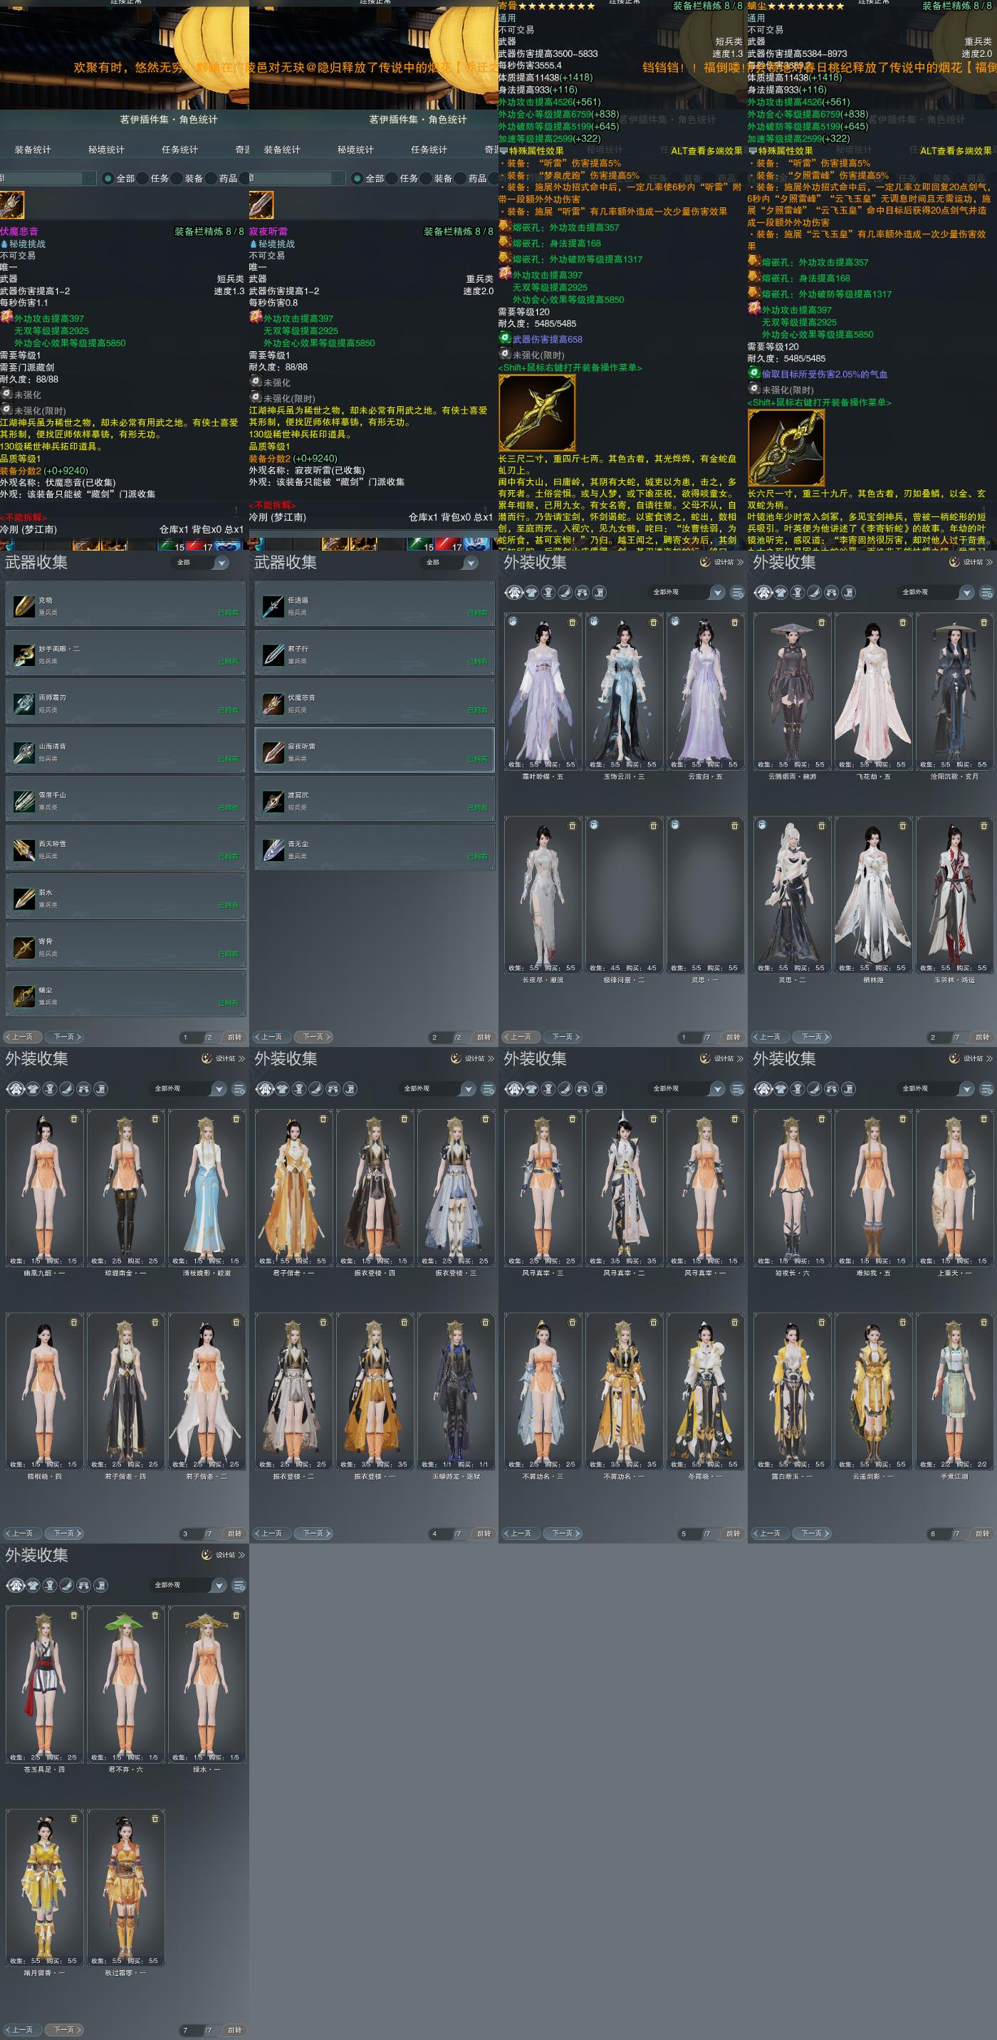The width and height of the screenshot is (997, 2040).
Task: Expand 全部外观 dropdown on outfit page 2
Action: click(936, 593)
